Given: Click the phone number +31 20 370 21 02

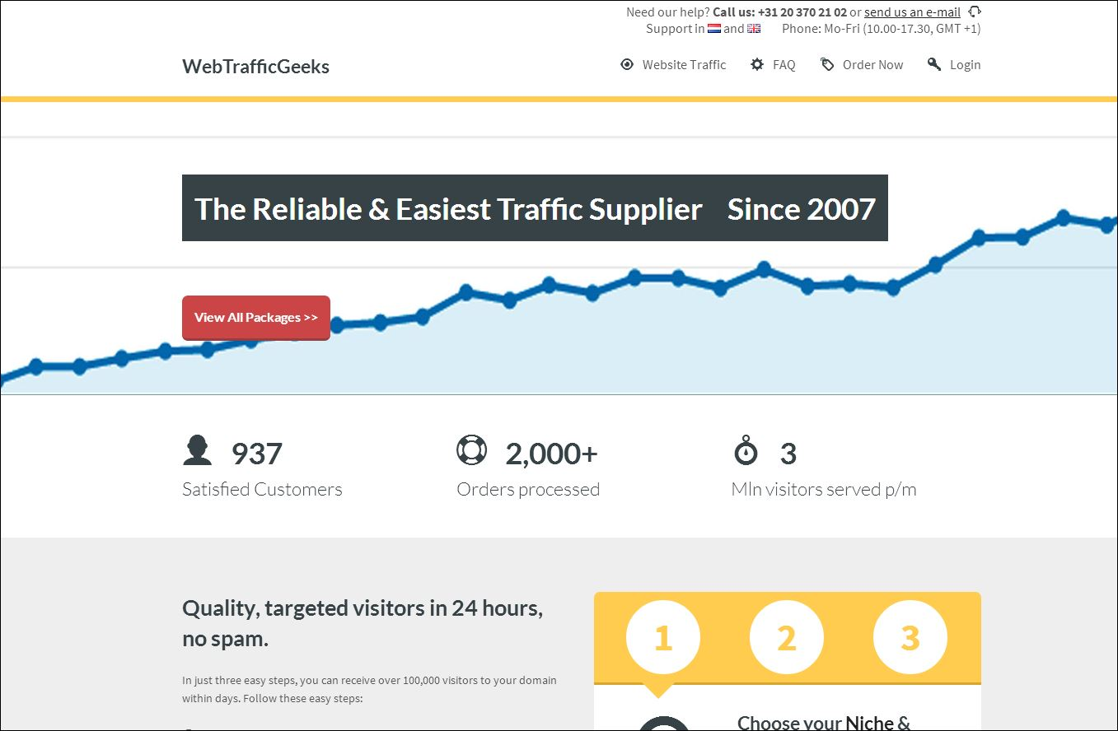Looking at the screenshot, I should coord(801,12).
